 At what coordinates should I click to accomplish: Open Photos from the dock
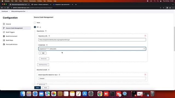point(54,94)
